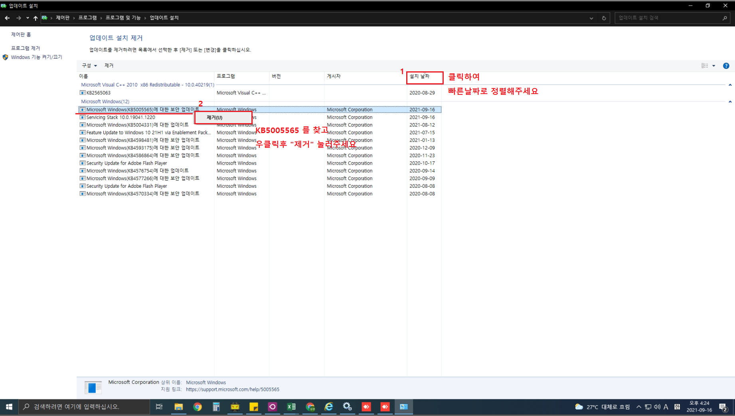Open Windows 기능 켜기/끄기 link

(x=37, y=57)
